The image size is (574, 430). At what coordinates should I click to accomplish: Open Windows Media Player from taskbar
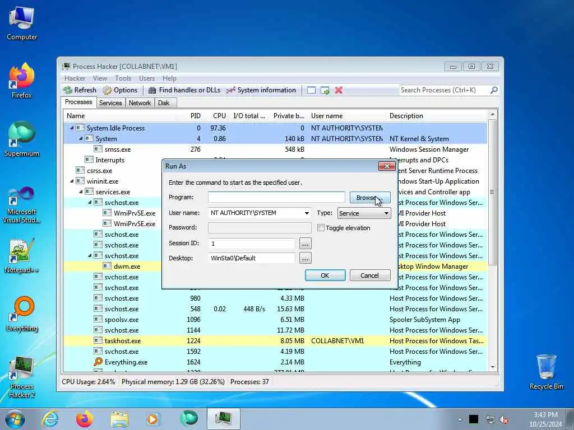[x=152, y=419]
